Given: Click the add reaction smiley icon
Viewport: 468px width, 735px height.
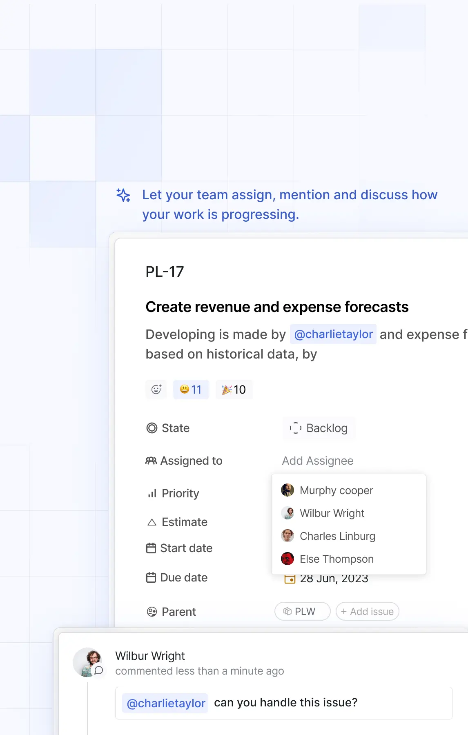Looking at the screenshot, I should click(156, 390).
